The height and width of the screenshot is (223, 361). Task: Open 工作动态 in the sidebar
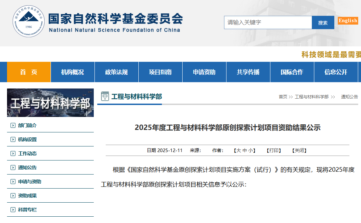(27, 153)
